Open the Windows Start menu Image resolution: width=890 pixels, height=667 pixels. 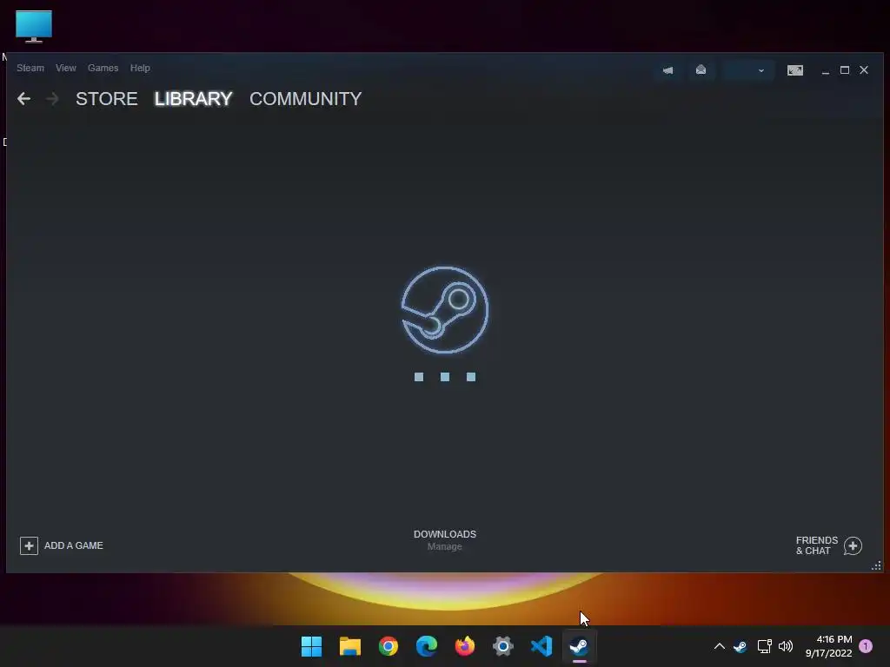(312, 646)
